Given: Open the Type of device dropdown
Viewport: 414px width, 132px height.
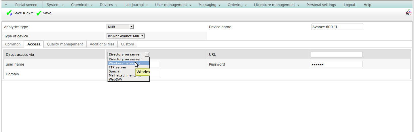Looking at the screenshot, I should (x=126, y=36).
